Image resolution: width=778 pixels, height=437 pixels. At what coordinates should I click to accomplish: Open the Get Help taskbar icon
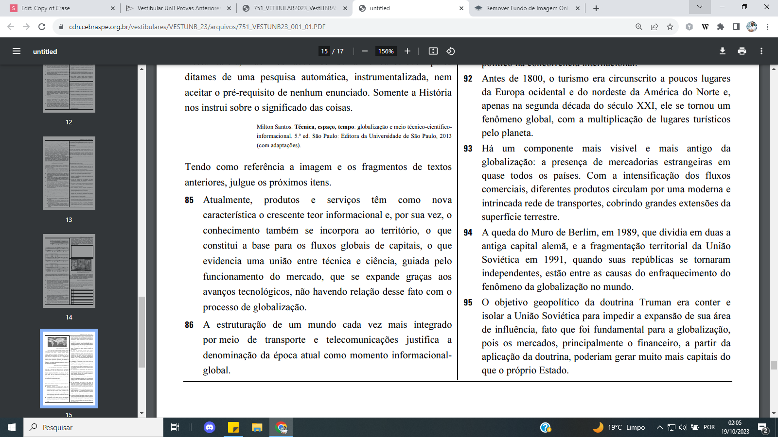pos(546,427)
